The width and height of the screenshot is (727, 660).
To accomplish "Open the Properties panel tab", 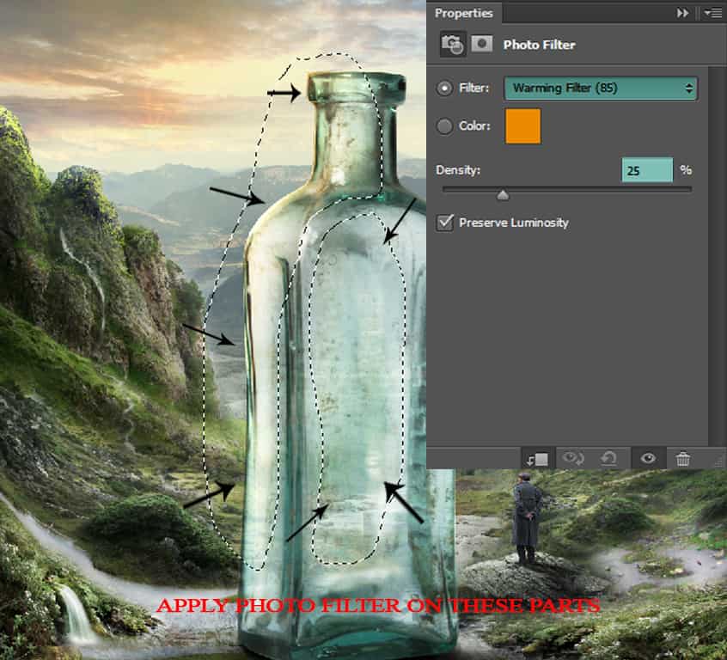I will pyautogui.click(x=463, y=13).
